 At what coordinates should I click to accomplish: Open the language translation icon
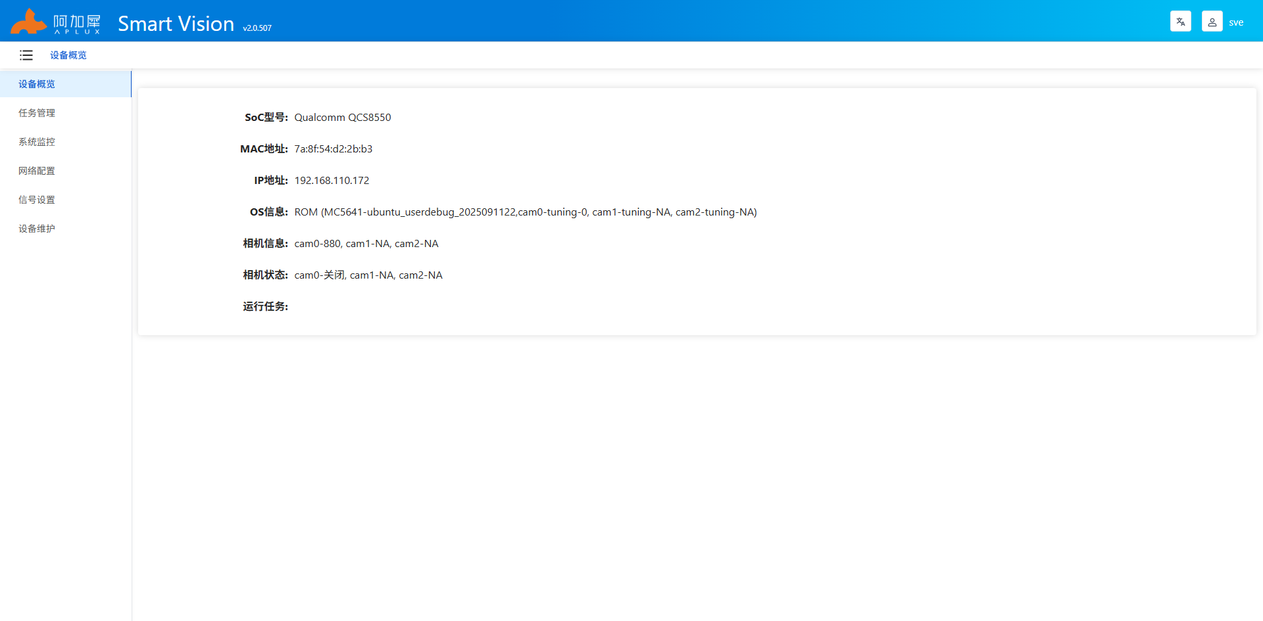point(1181,22)
